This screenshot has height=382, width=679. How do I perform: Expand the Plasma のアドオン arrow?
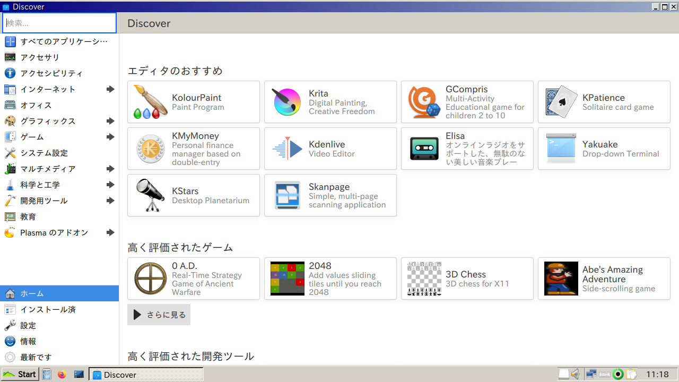(x=110, y=232)
